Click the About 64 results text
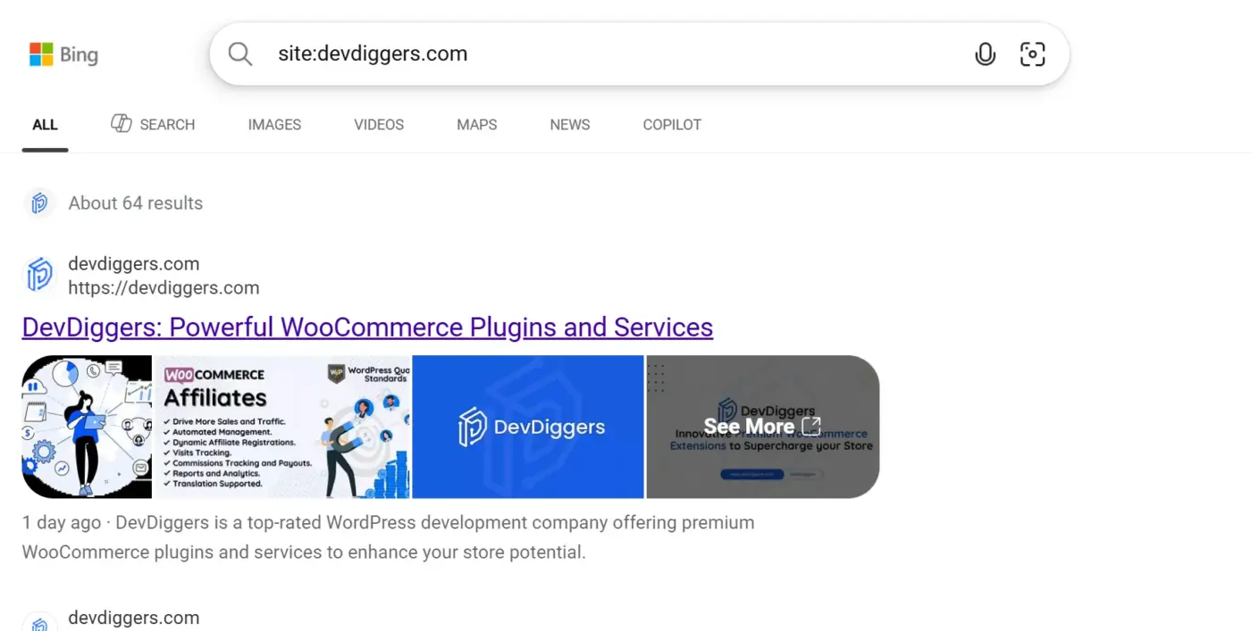 [136, 203]
